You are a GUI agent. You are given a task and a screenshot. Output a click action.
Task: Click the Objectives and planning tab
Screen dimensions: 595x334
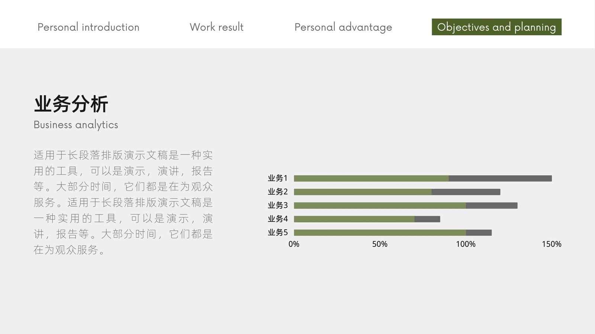click(x=496, y=27)
